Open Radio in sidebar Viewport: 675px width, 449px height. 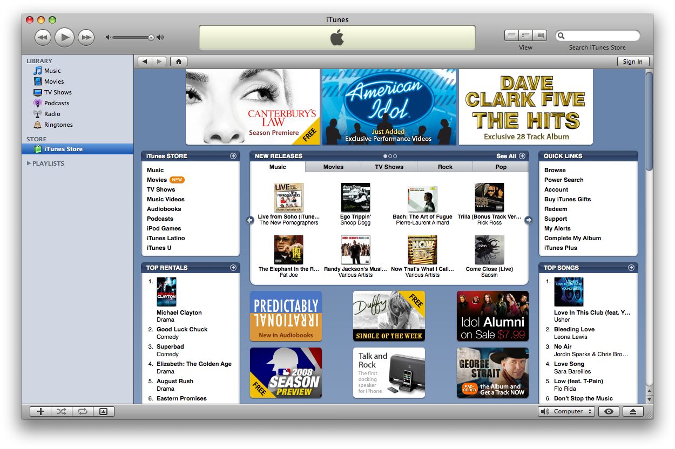coord(52,114)
